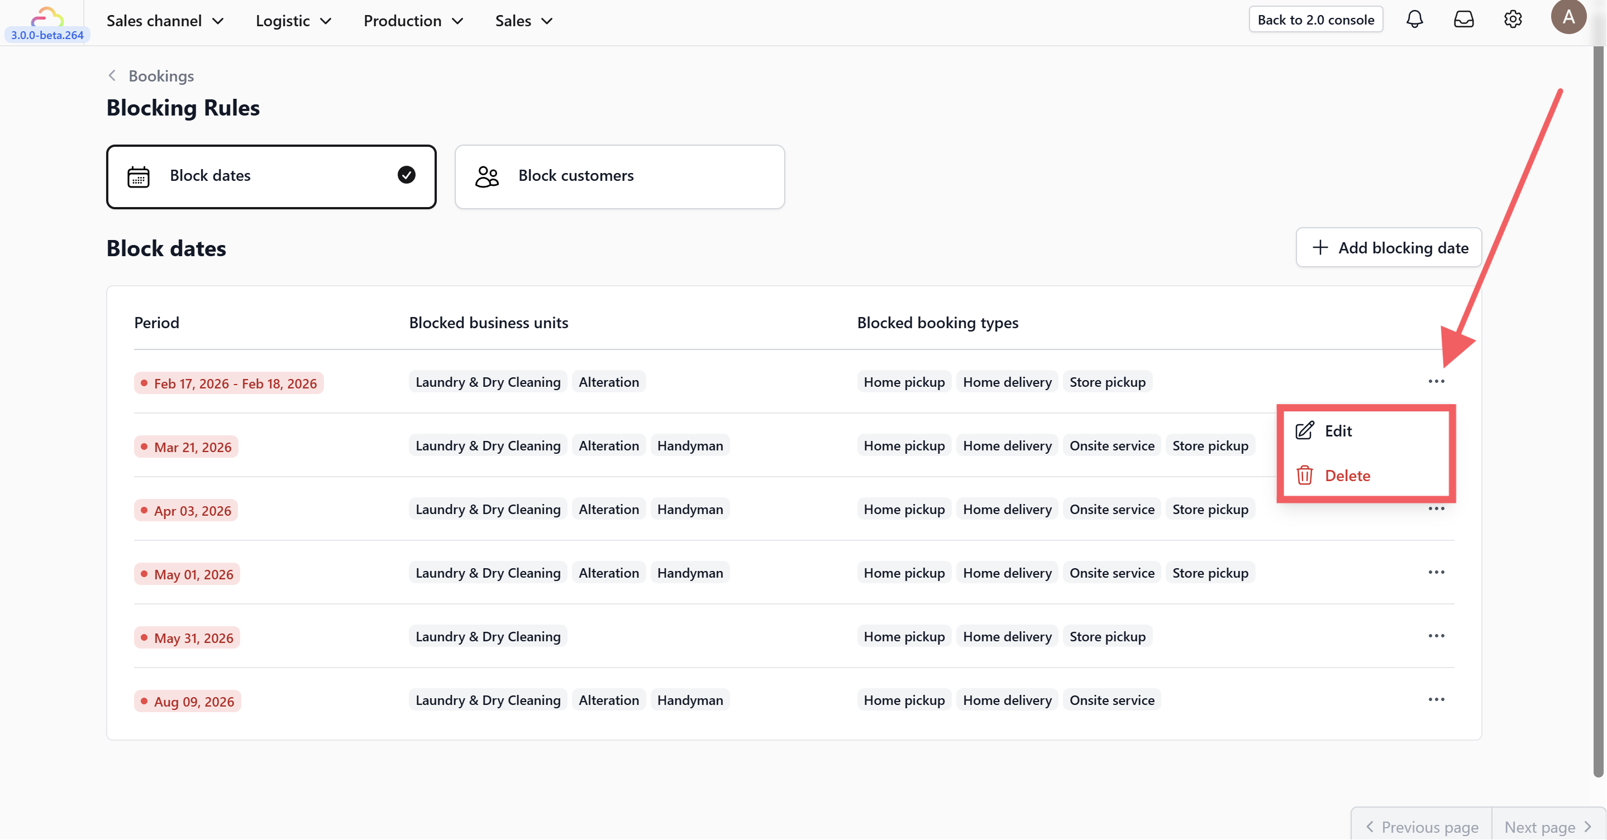The width and height of the screenshot is (1607, 840).
Task: Select the Block customers option card
Action: point(619,176)
